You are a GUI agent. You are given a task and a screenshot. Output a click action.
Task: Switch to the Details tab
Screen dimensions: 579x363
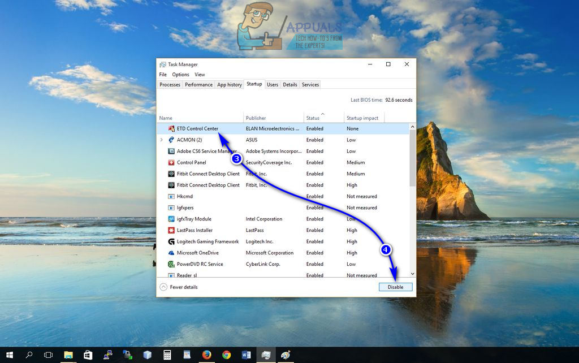(290, 85)
